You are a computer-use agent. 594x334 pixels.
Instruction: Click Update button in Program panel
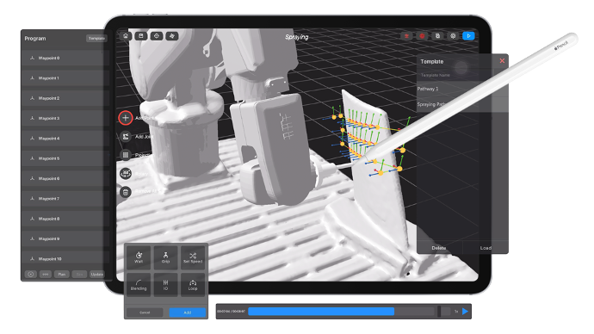97,274
